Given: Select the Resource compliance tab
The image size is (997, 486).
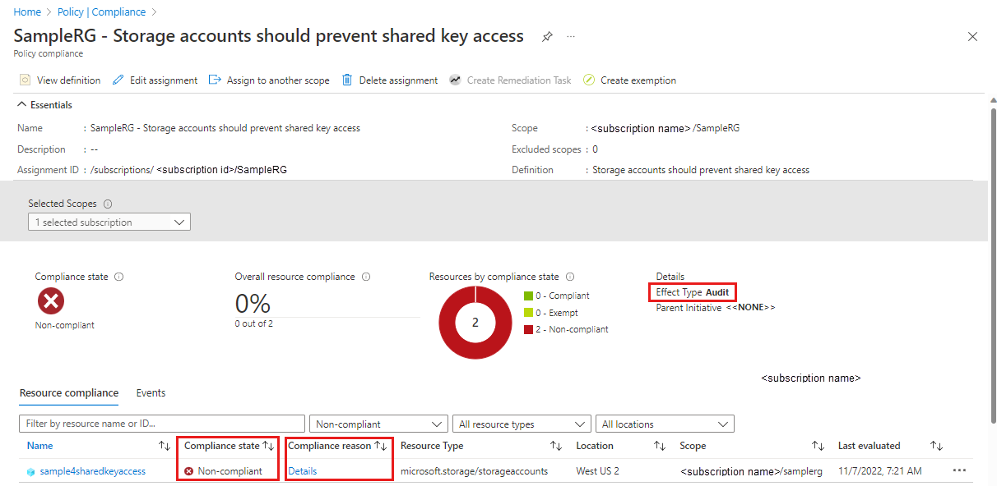Looking at the screenshot, I should click(69, 393).
